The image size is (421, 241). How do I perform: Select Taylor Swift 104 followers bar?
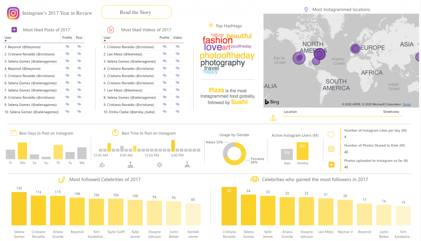[x=116, y=212]
